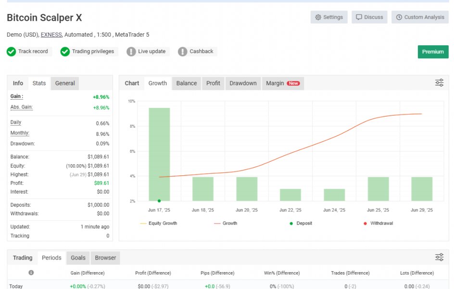The height and width of the screenshot is (289, 454).
Task: Open Trading table settings sliders icon
Action: pyautogui.click(x=439, y=257)
